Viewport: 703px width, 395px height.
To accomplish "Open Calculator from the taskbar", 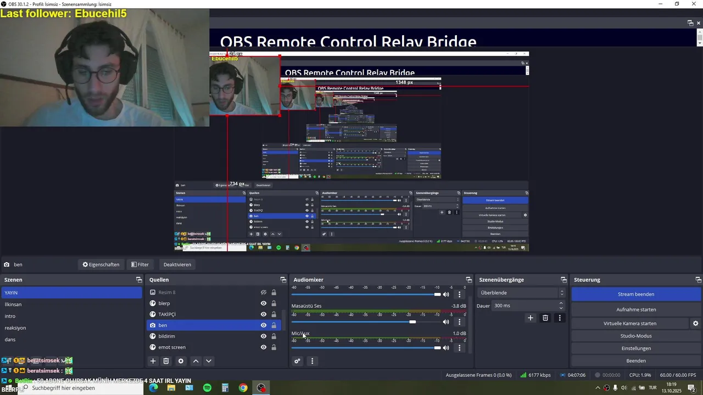I will (225, 388).
